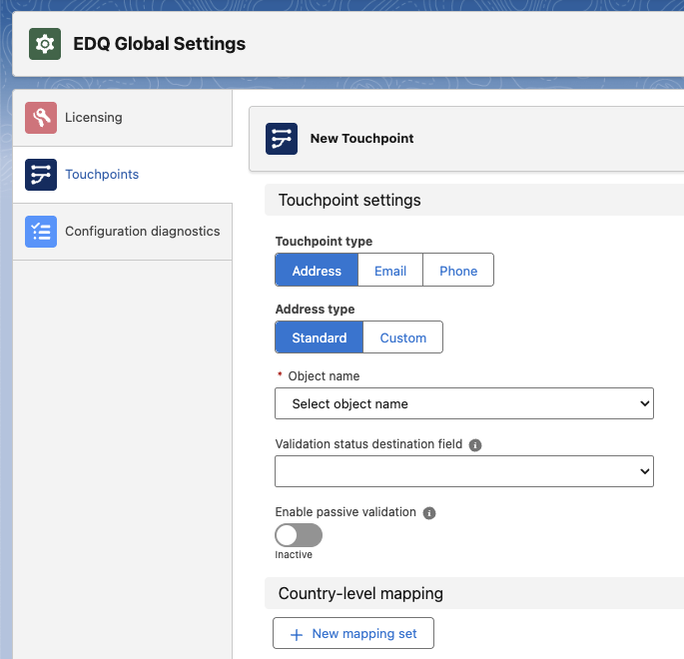
Task: Select the Standard address type option
Action: [320, 337]
